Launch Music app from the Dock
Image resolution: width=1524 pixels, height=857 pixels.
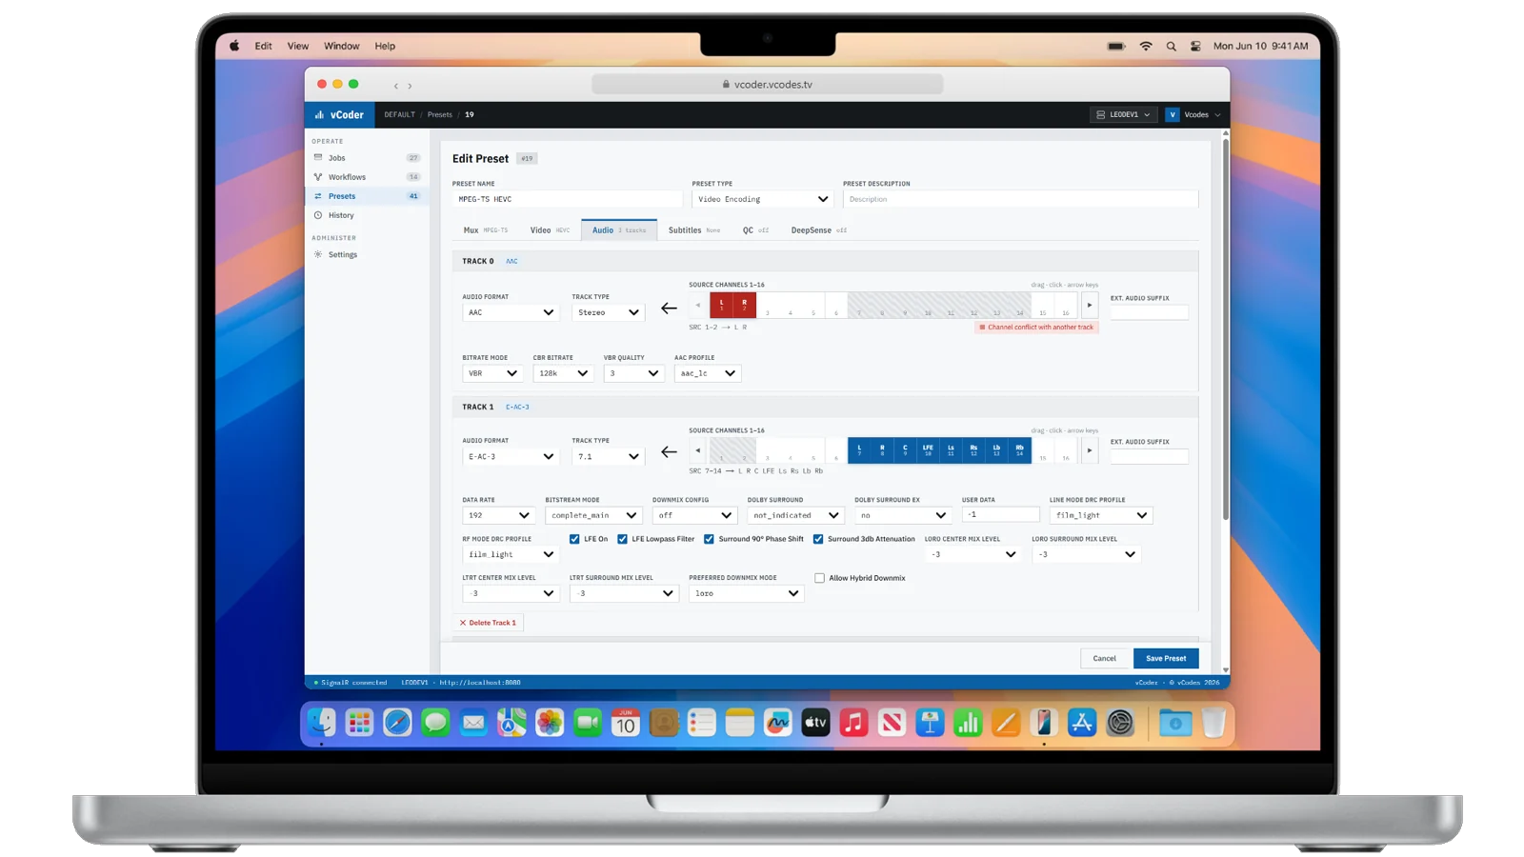pos(853,724)
